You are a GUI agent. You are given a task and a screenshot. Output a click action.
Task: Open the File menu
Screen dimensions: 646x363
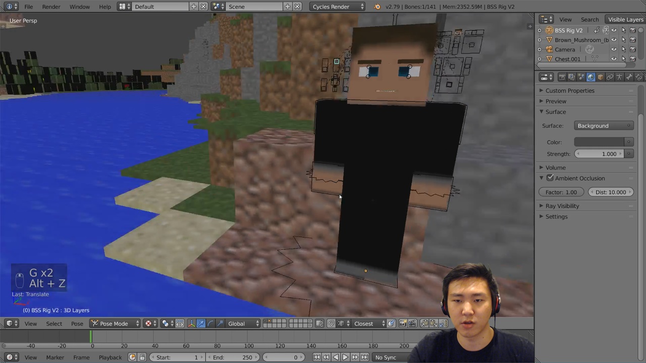point(29,7)
